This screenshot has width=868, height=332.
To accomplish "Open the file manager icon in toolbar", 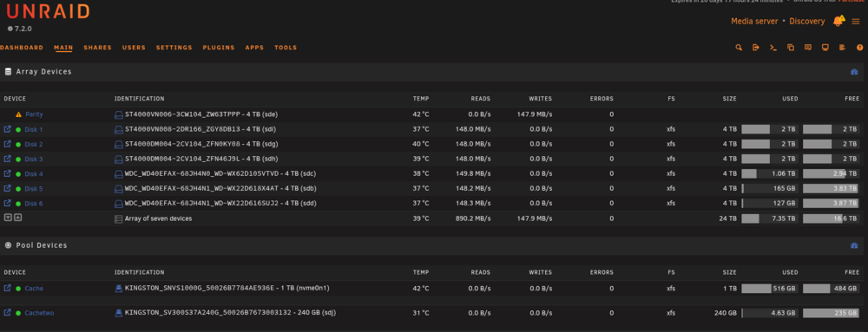I will coord(791,48).
